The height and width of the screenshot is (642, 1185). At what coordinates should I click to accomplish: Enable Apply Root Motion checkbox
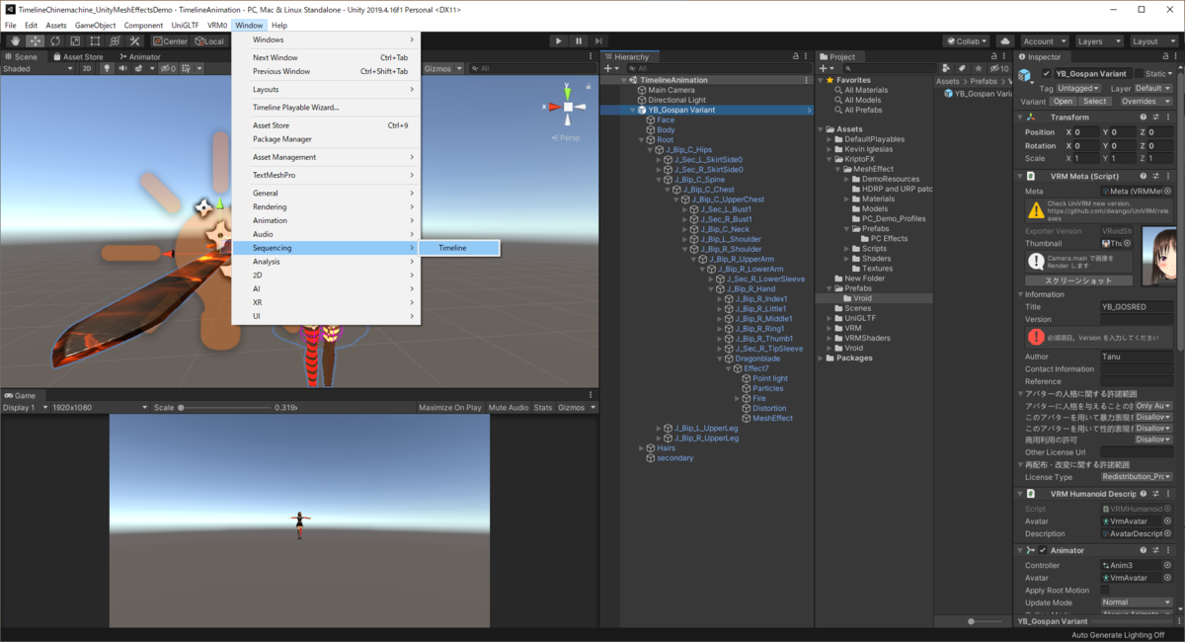[1105, 590]
